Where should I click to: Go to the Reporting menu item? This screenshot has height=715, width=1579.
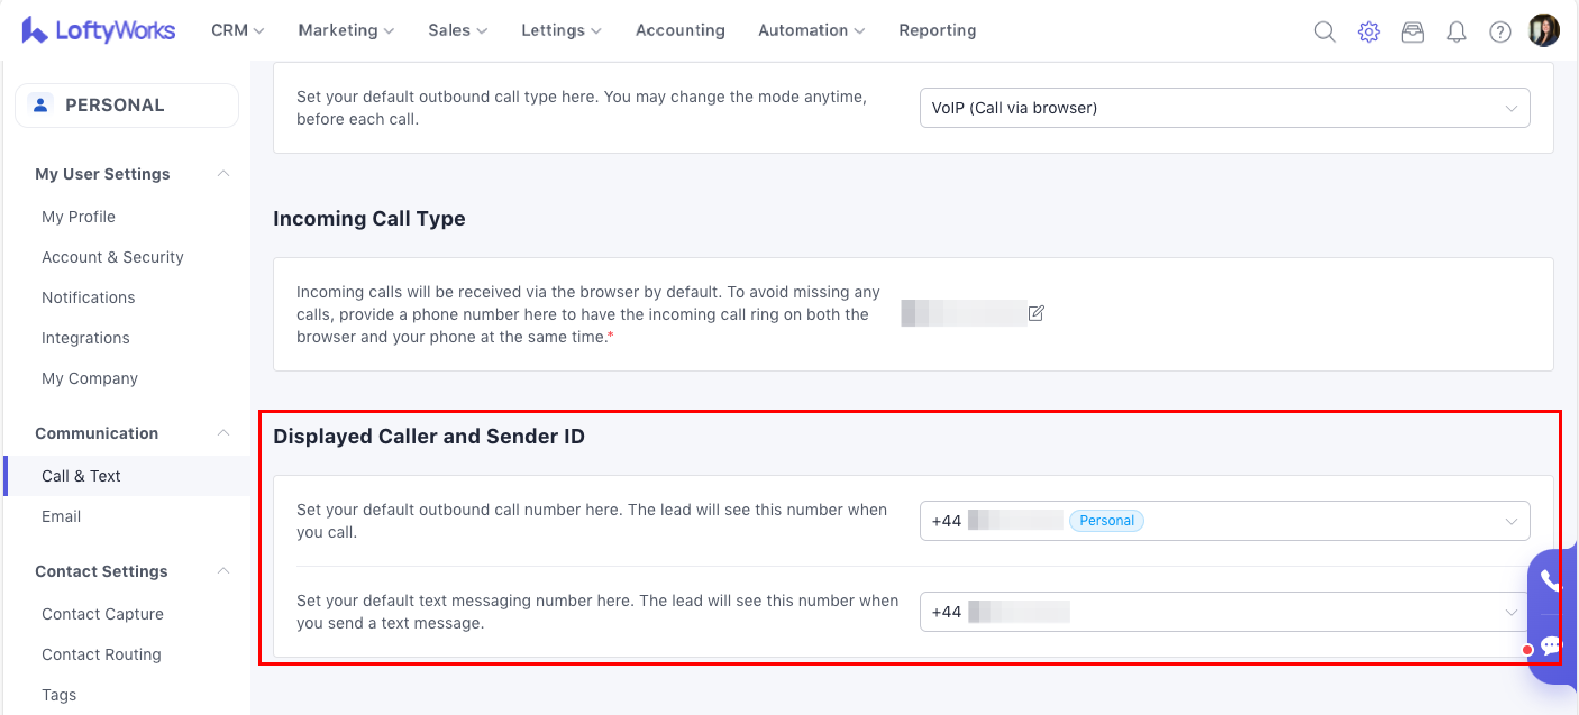[x=937, y=30]
